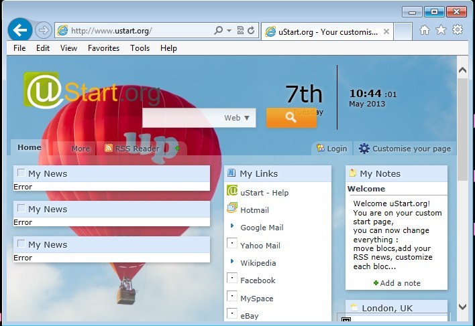Refresh the page
Viewport: 475px width, 326px height.
(x=251, y=30)
